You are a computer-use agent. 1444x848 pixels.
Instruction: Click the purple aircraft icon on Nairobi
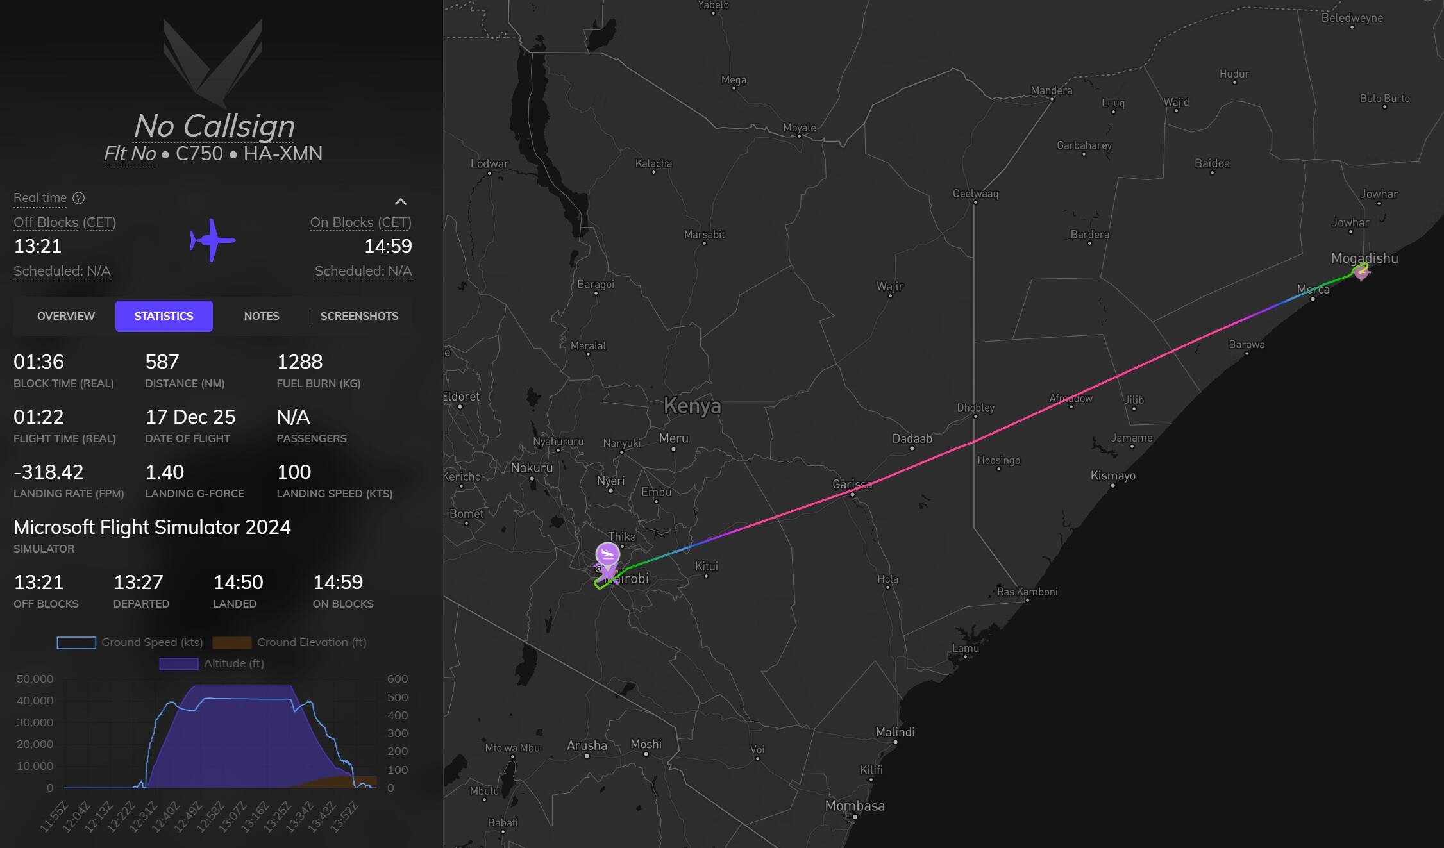pos(608,573)
